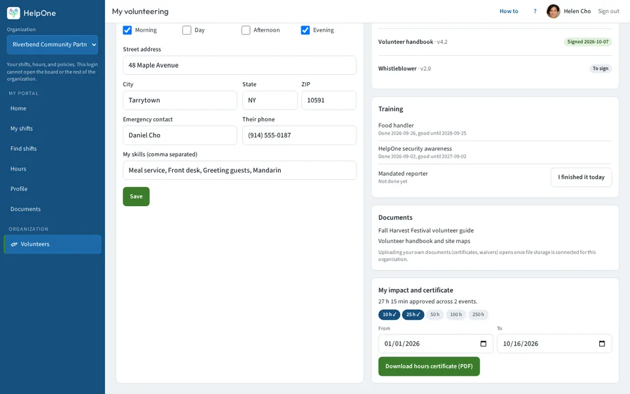
Task: Click the emergency contact phone field
Action: point(299,135)
